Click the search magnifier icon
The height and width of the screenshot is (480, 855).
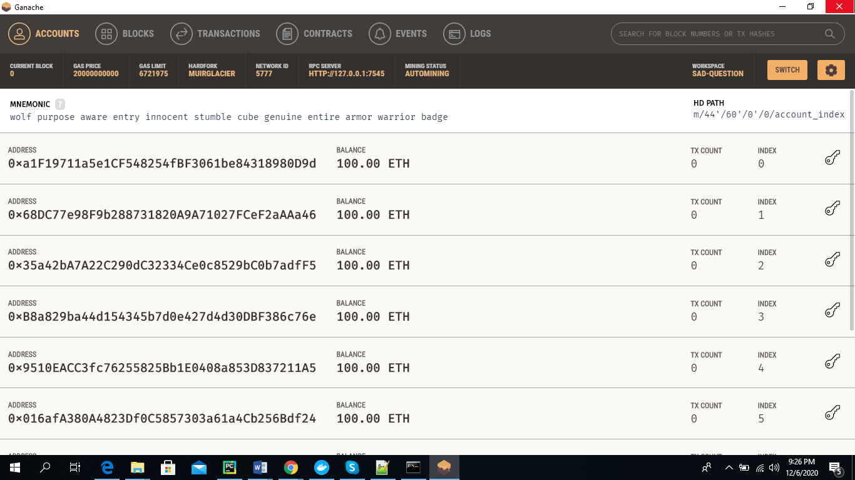(829, 34)
